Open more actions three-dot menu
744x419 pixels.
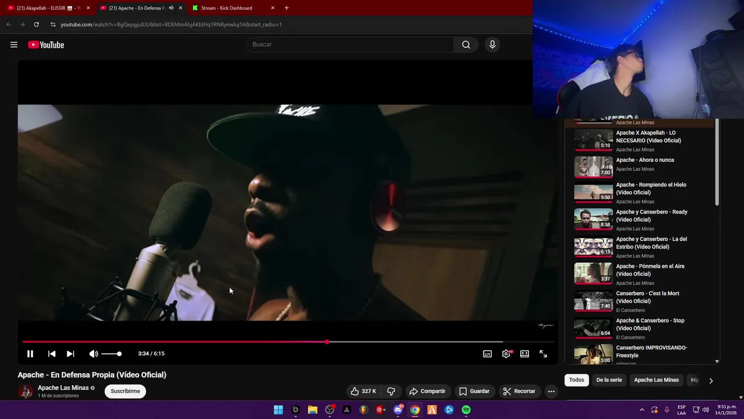(551, 391)
